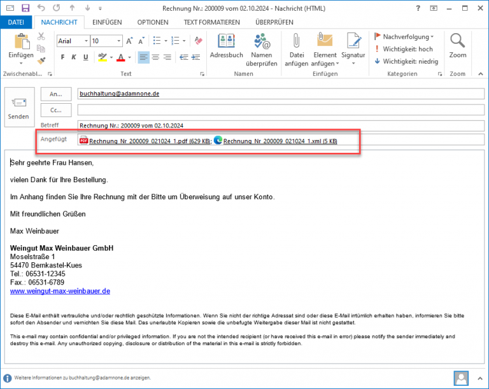Click the format painter brush icon
Image resolution: width=489 pixels, height=389 pixels.
(x=42, y=61)
